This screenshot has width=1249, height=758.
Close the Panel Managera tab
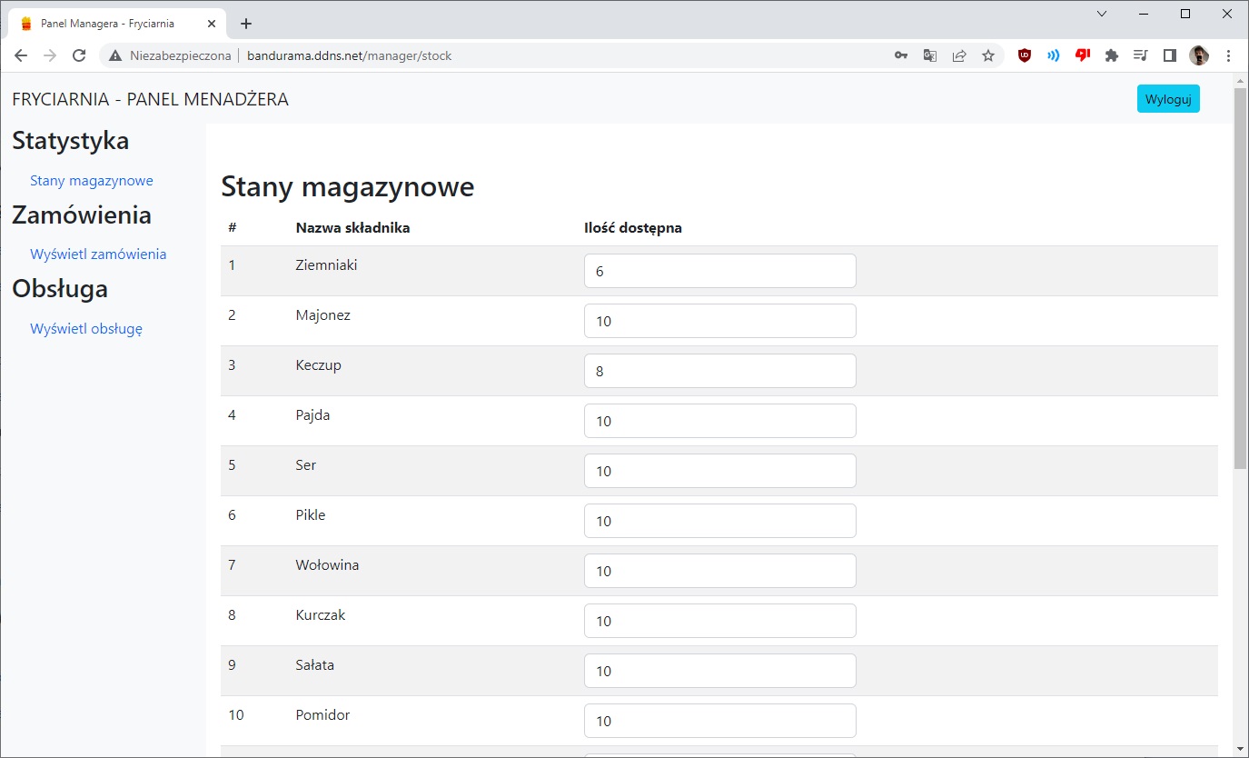click(x=210, y=24)
